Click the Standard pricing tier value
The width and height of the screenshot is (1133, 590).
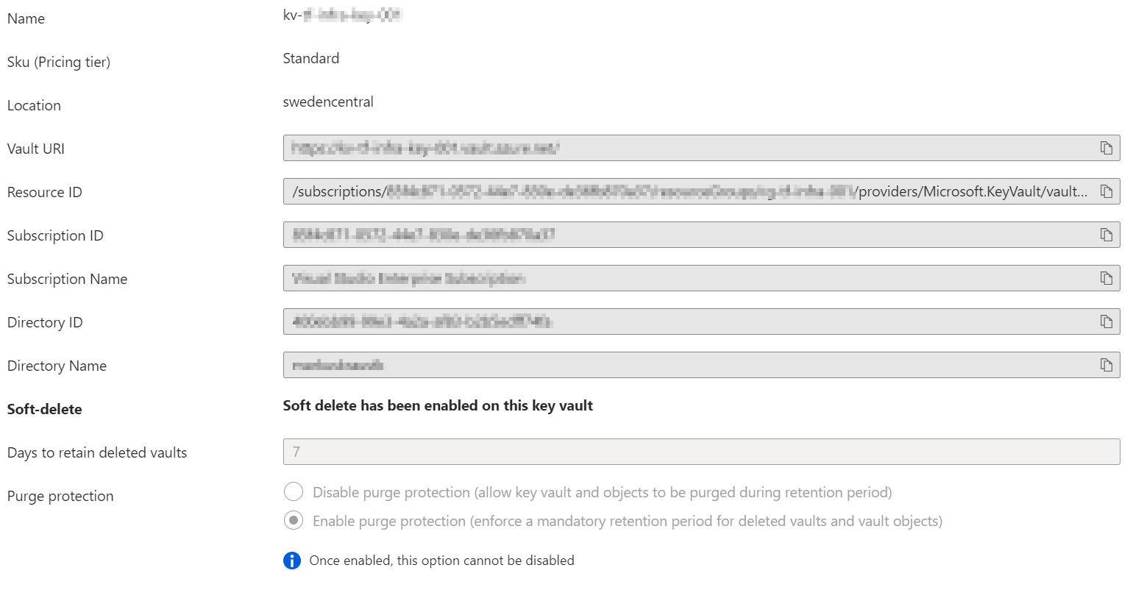(311, 58)
